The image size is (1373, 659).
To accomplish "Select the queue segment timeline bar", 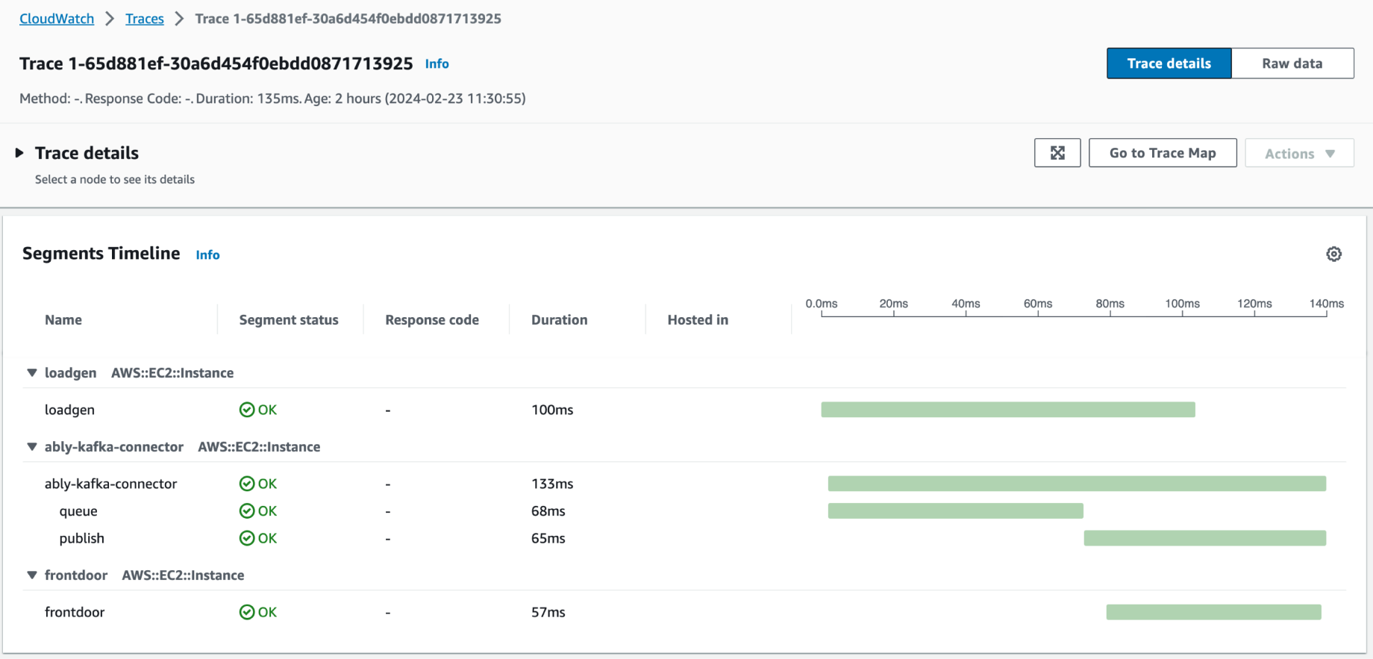I will [956, 511].
